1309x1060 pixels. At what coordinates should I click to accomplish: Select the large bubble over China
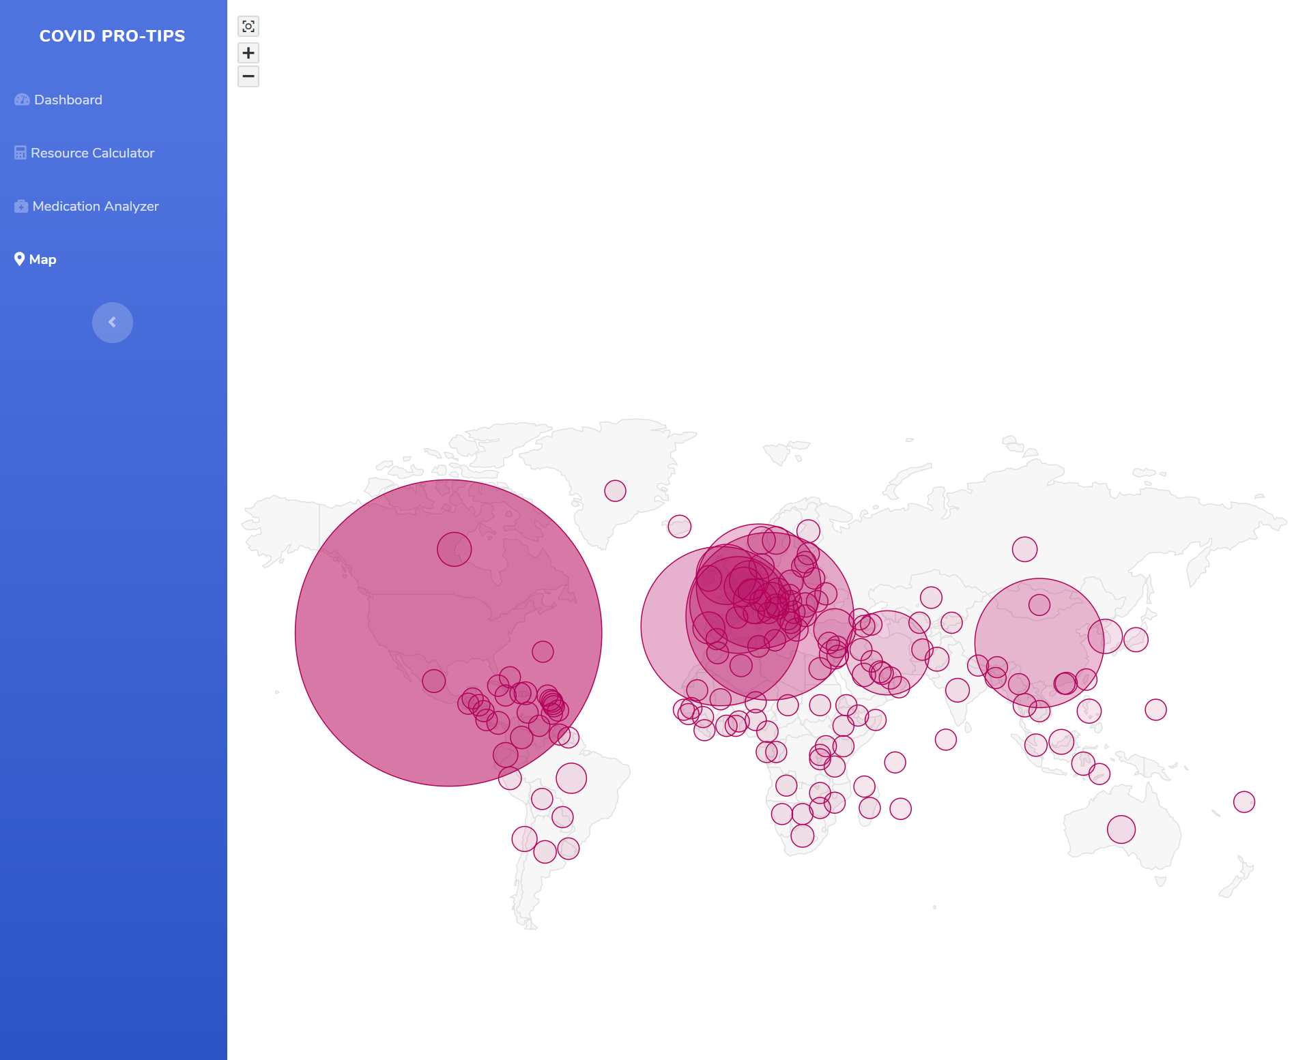pos(1039,643)
